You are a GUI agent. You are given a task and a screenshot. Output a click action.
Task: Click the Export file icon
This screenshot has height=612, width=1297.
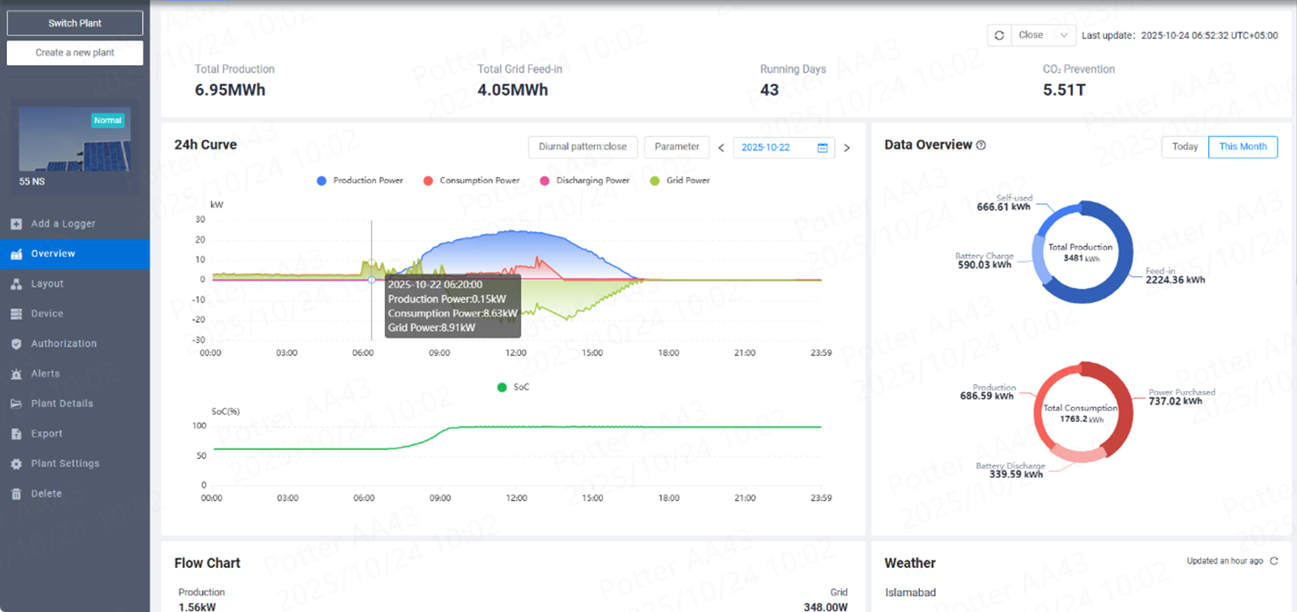pyautogui.click(x=16, y=433)
